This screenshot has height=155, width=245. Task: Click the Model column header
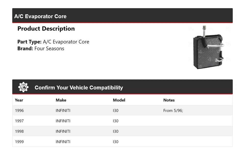pos(119,100)
